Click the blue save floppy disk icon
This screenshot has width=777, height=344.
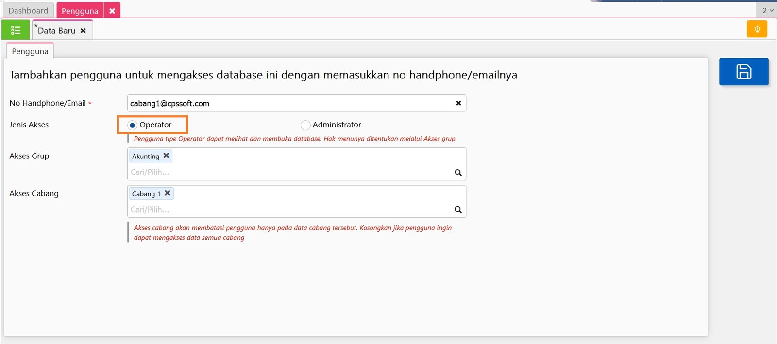(x=743, y=72)
